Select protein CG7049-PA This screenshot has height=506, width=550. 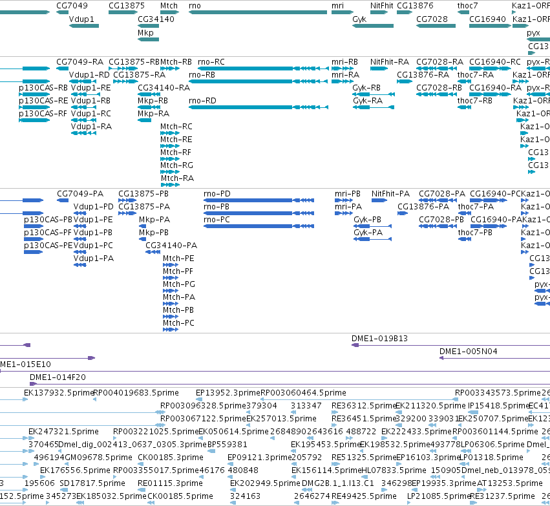point(63,200)
